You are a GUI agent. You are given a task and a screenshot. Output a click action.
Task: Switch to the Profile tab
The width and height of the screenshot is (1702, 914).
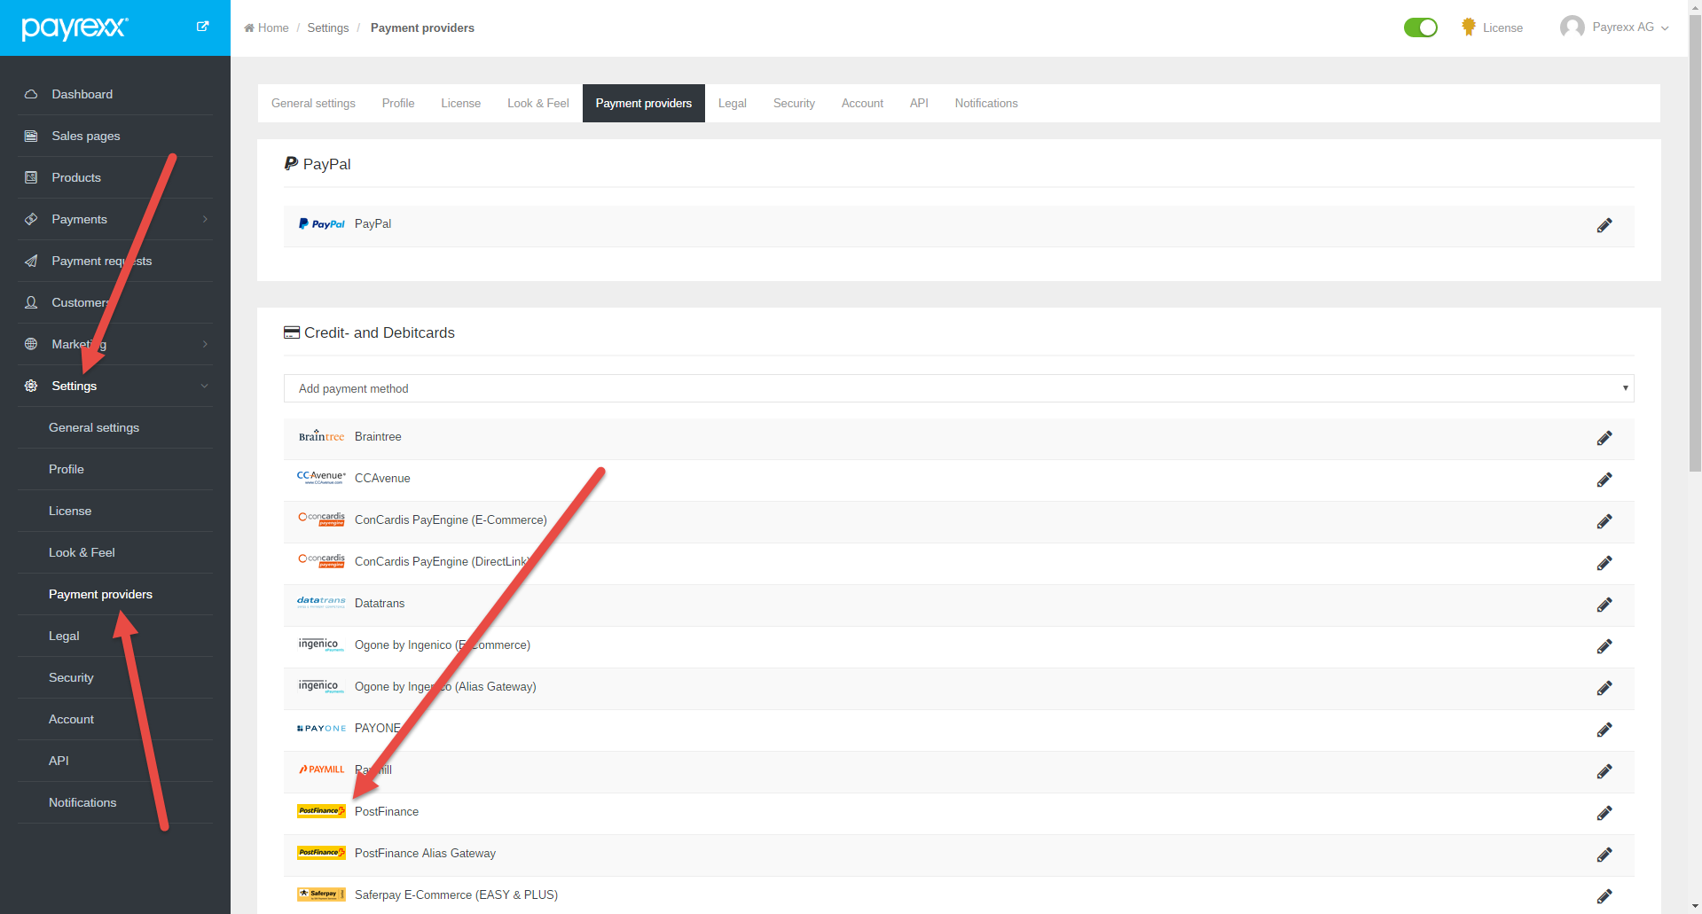398,103
